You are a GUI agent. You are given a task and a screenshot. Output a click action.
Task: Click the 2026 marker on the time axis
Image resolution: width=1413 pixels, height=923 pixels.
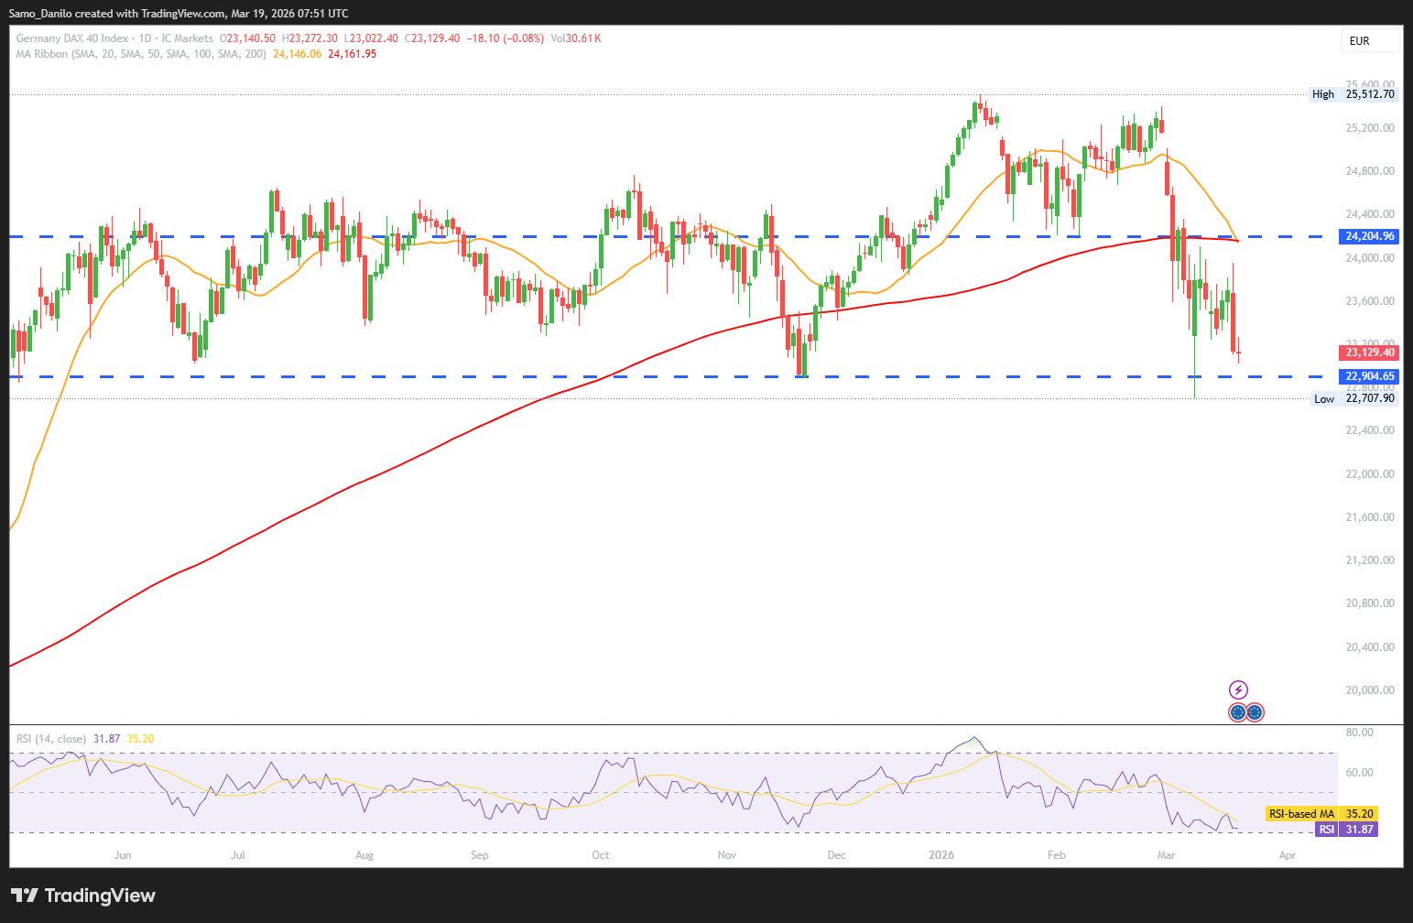tap(940, 855)
